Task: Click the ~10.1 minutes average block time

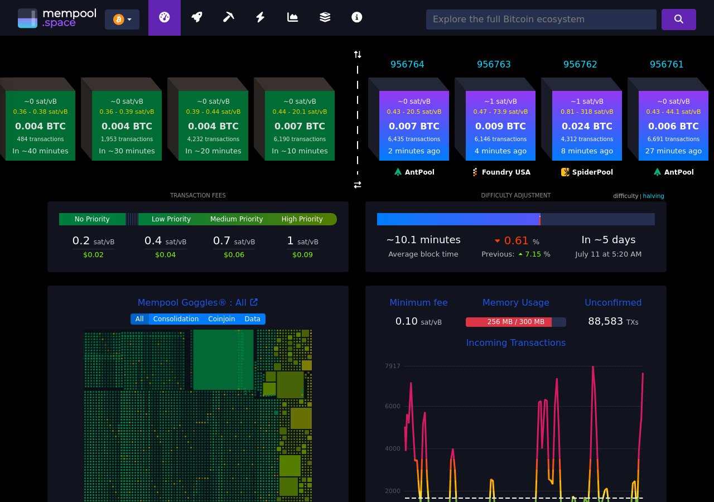Action: [423, 240]
